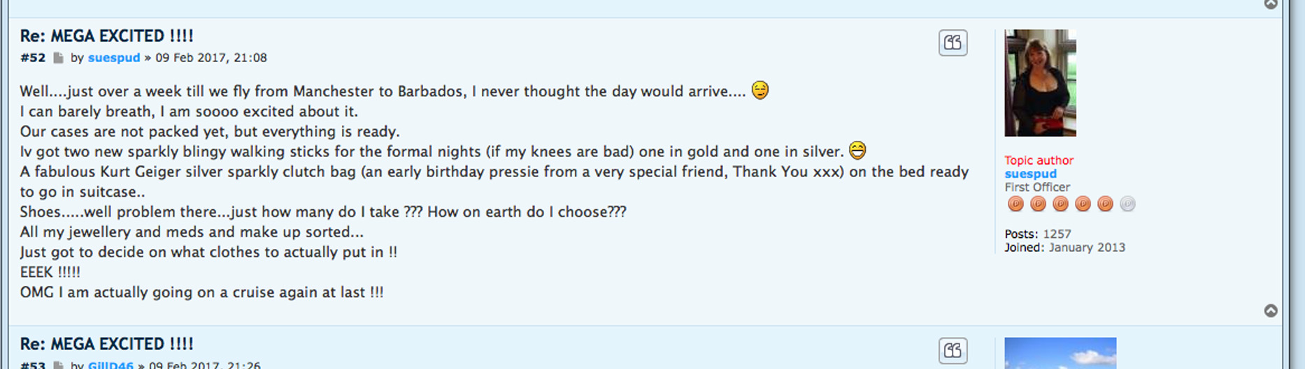Jump to top using arrow below post #52
The width and height of the screenshot is (1305, 369).
pos(1271,310)
